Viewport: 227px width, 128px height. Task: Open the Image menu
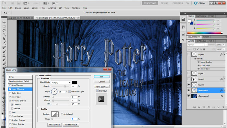click(18, 8)
